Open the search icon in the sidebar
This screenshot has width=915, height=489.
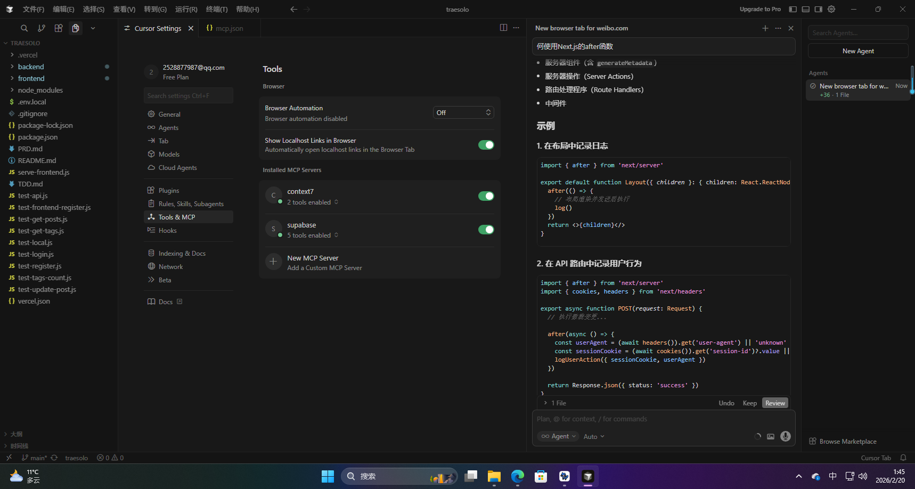pos(24,28)
